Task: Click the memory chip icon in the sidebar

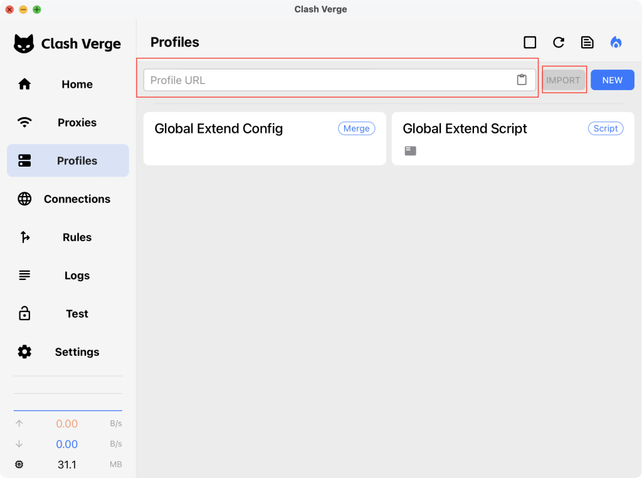Action: point(19,464)
